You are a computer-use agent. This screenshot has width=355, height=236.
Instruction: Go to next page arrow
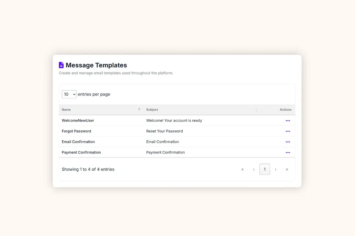276,169
